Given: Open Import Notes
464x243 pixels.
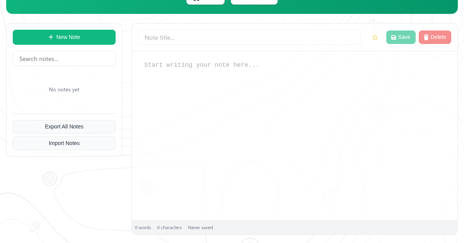Looking at the screenshot, I should coord(64,143).
